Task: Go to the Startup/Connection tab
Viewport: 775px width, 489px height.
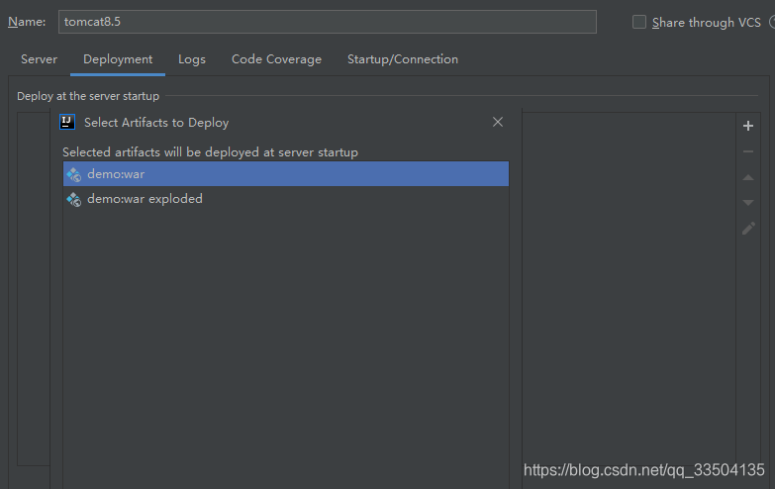Action: (x=402, y=59)
